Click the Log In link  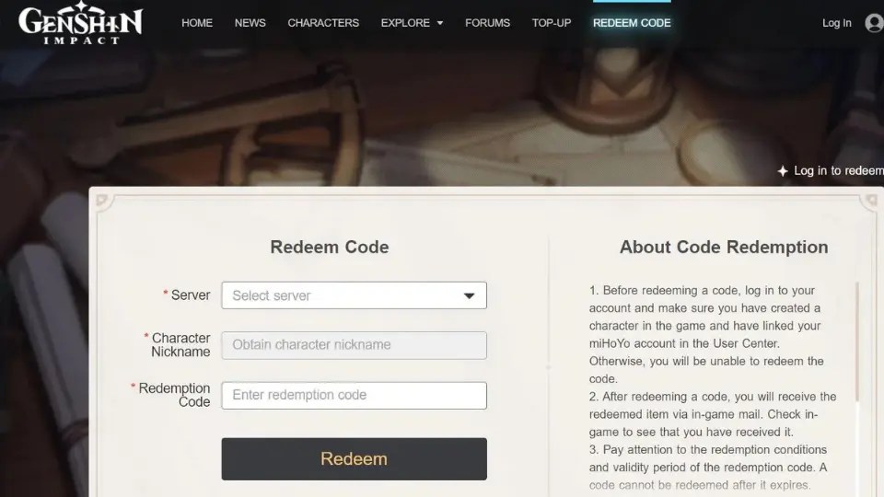click(837, 23)
